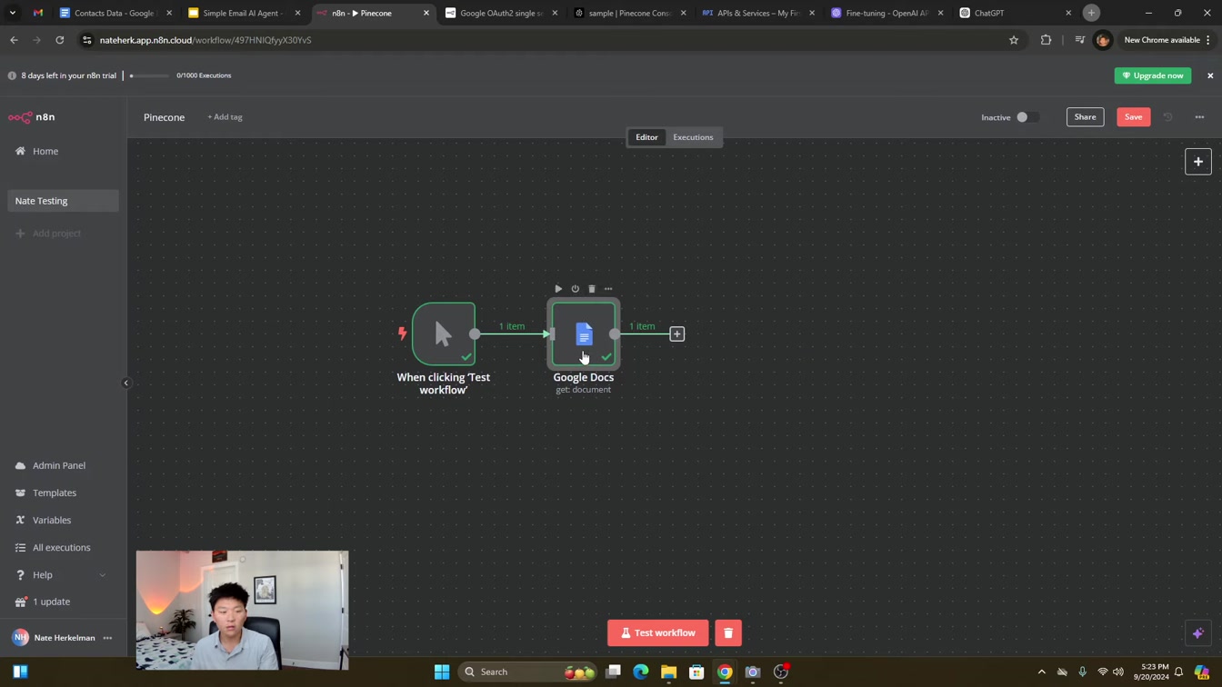Switch to Simple Email AI Agent tab
Viewport: 1222px width, 687px height.
(x=245, y=13)
